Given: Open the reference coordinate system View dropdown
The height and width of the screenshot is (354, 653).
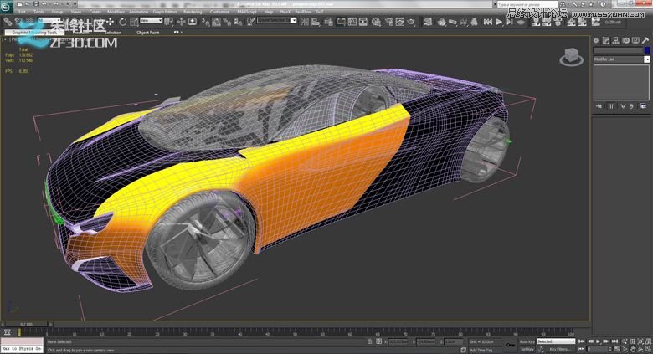Looking at the screenshot, I should click(152, 21).
